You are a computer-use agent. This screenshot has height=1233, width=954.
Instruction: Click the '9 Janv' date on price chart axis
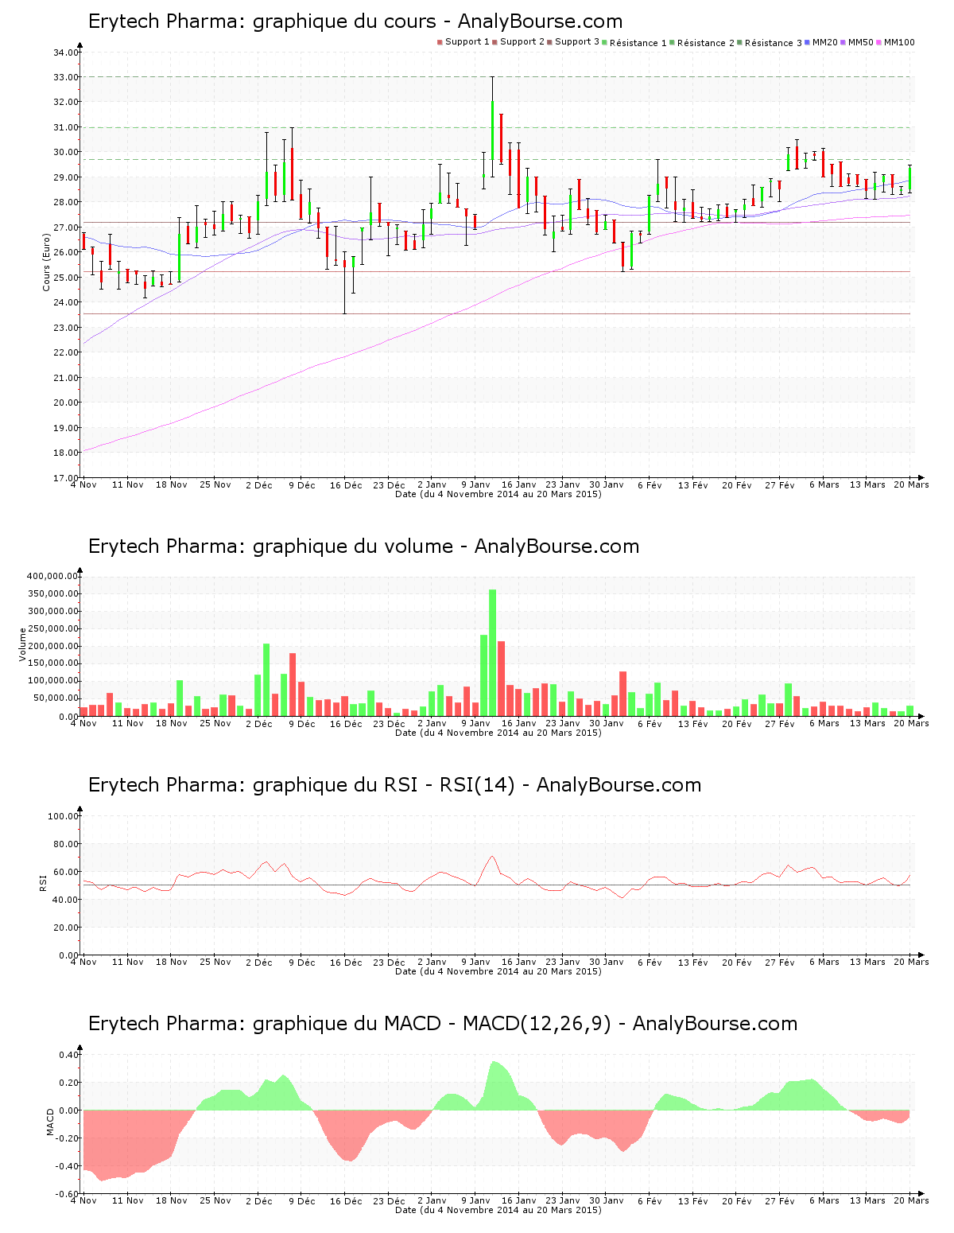pyautogui.click(x=475, y=484)
